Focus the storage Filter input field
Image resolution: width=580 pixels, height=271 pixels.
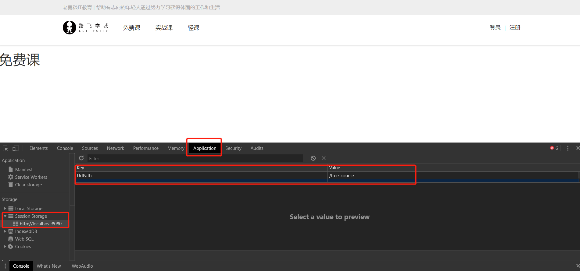pyautogui.click(x=195, y=158)
